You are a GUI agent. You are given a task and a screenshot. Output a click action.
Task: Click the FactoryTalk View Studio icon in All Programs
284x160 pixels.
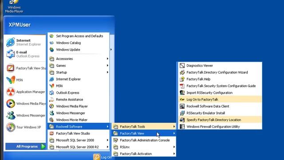pos(51,133)
